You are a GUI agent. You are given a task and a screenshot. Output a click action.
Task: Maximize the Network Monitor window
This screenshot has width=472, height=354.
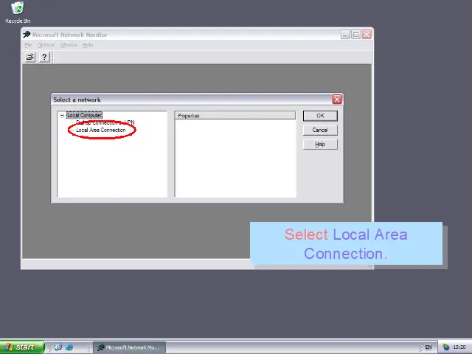pos(355,35)
